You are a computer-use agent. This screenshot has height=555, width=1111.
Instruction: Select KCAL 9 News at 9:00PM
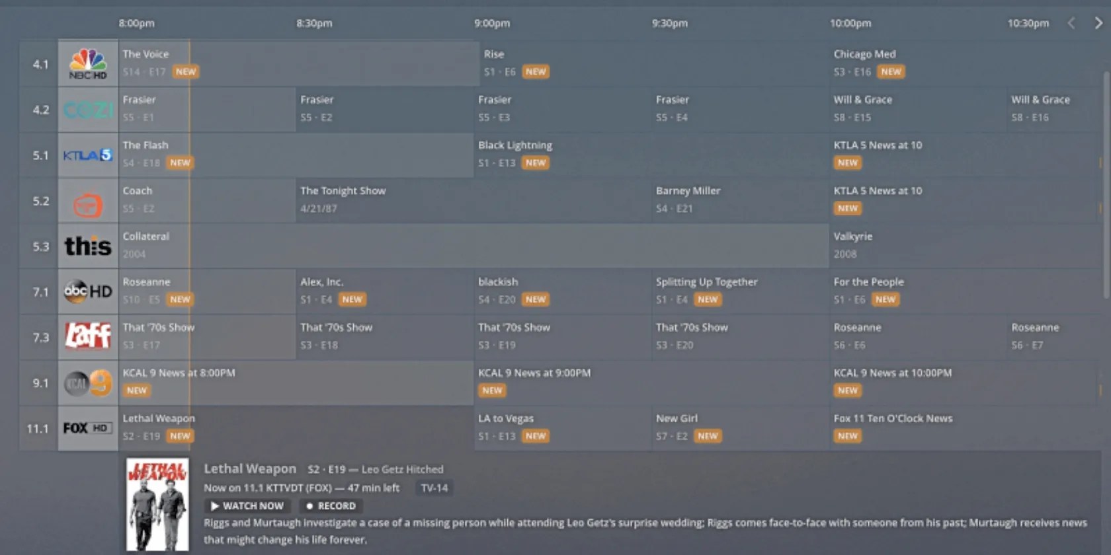pyautogui.click(x=651, y=383)
